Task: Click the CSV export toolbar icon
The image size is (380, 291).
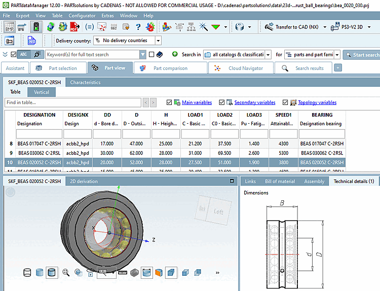Action: (31, 41)
